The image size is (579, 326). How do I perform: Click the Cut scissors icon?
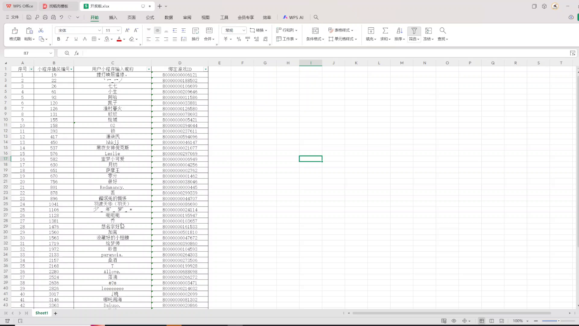click(x=41, y=30)
